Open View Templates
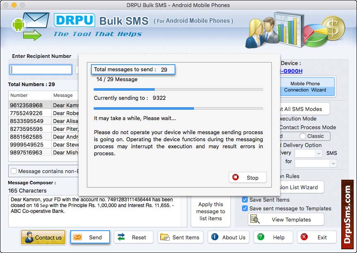The height and width of the screenshot is (253, 357). coord(286,219)
